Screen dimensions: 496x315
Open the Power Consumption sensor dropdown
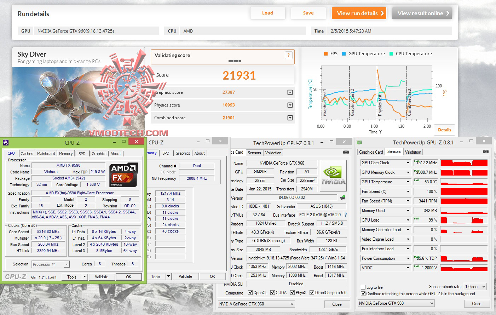[x=408, y=258]
